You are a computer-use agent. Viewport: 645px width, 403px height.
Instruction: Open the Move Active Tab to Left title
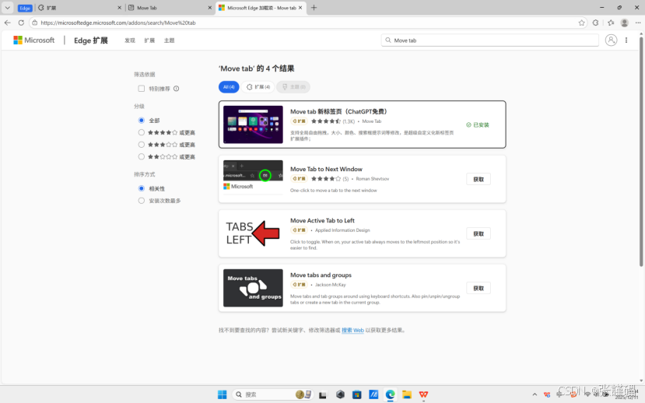click(322, 220)
